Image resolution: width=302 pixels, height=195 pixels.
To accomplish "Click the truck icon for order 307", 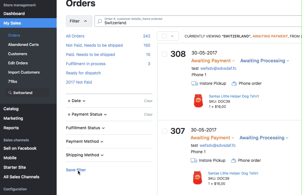I will [194, 160].
